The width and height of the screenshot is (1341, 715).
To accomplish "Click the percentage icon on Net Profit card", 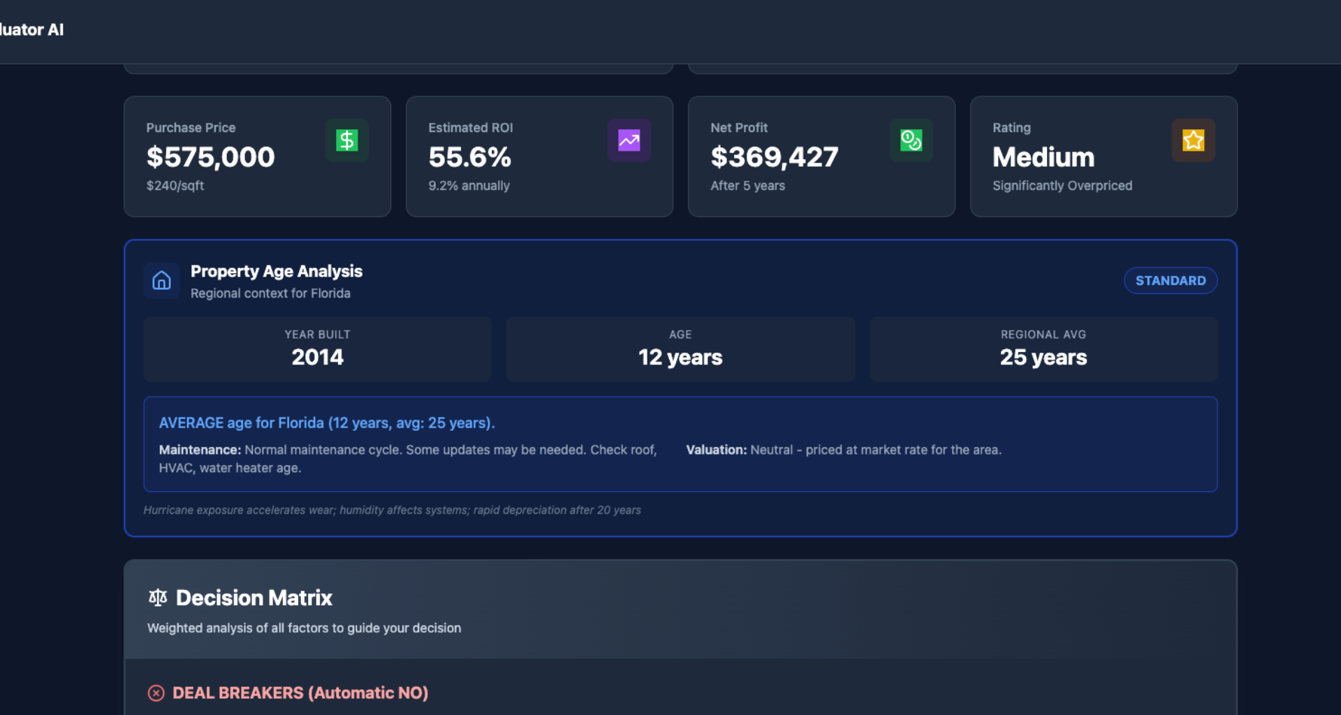I will [911, 140].
